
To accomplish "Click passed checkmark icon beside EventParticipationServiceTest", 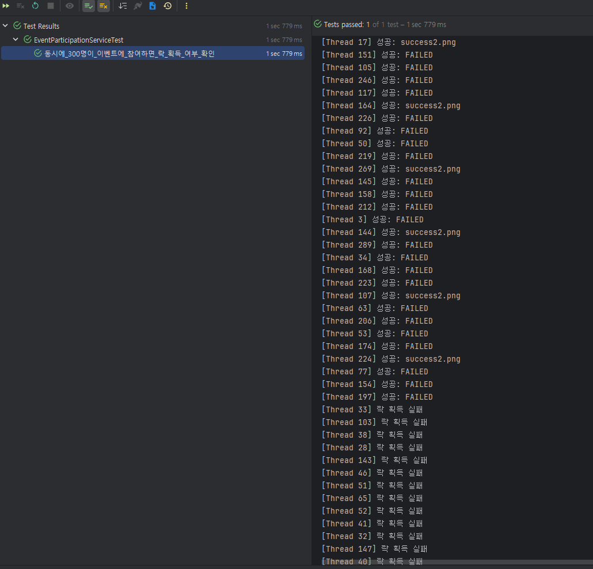I will pyautogui.click(x=28, y=39).
